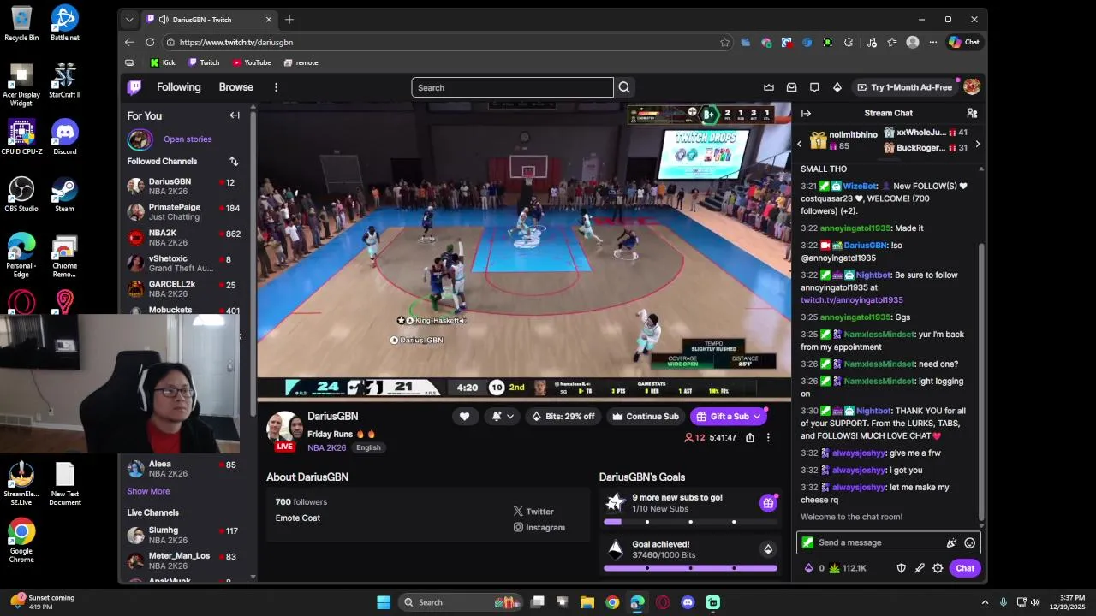Viewport: 1096px width, 616px height.
Task: Show hidden system tray icons chevron
Action: 985,602
